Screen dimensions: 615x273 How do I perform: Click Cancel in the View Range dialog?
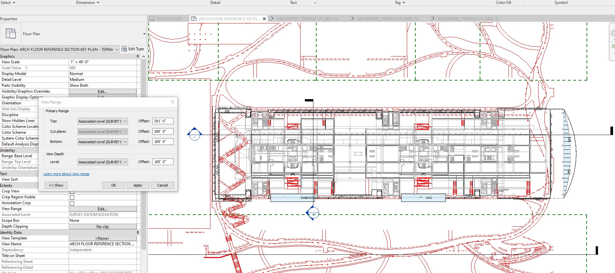(x=162, y=185)
